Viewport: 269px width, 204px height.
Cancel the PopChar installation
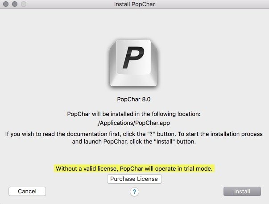[27, 191]
